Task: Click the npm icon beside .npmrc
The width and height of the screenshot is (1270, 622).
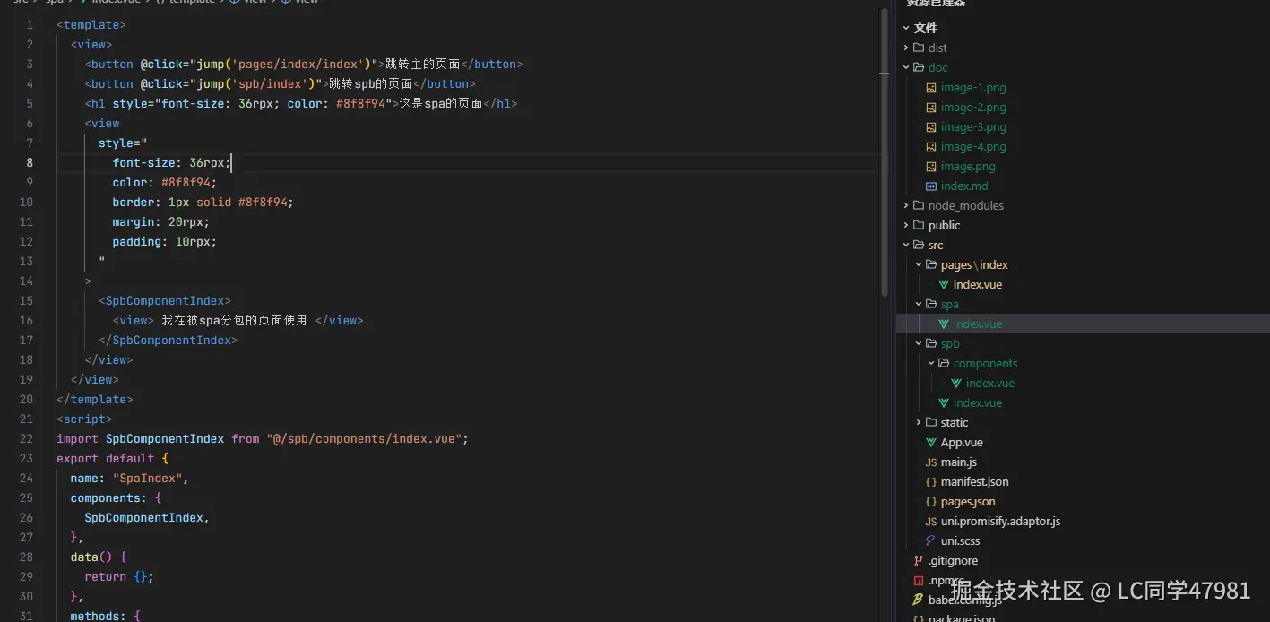Action: point(919,581)
